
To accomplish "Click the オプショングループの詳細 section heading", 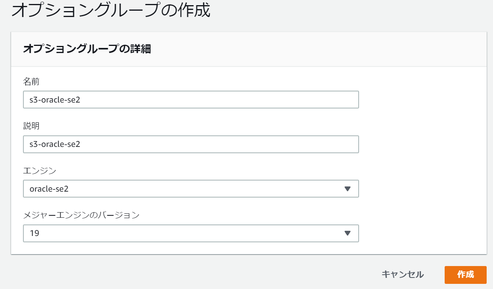I will coord(87,49).
